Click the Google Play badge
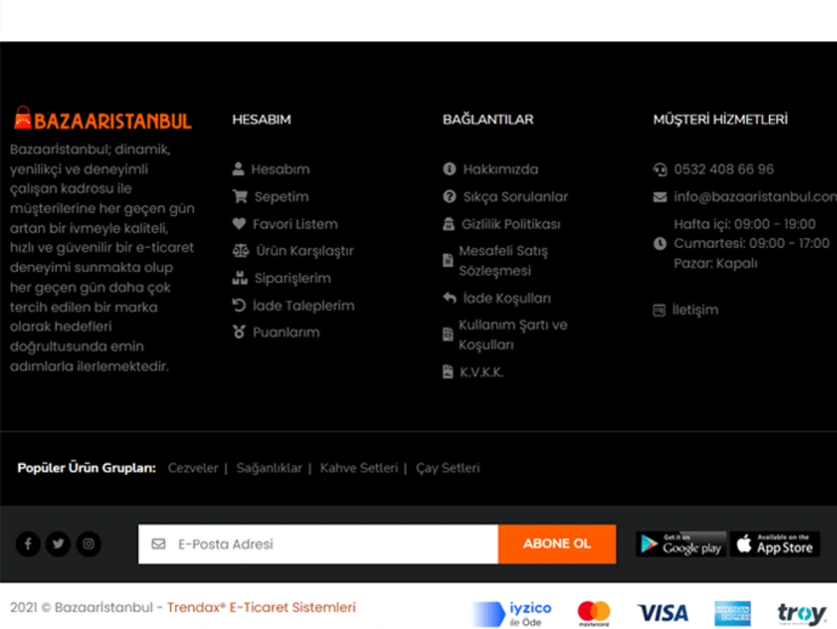 pos(681,544)
